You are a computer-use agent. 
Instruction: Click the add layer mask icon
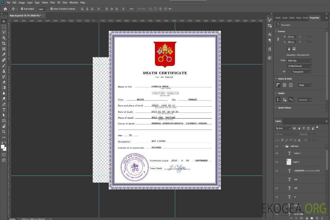[x=301, y=218]
